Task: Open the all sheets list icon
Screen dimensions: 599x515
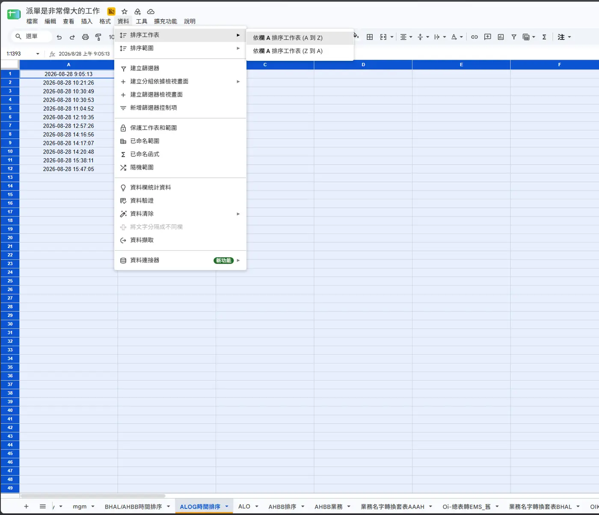Action: tap(42, 506)
